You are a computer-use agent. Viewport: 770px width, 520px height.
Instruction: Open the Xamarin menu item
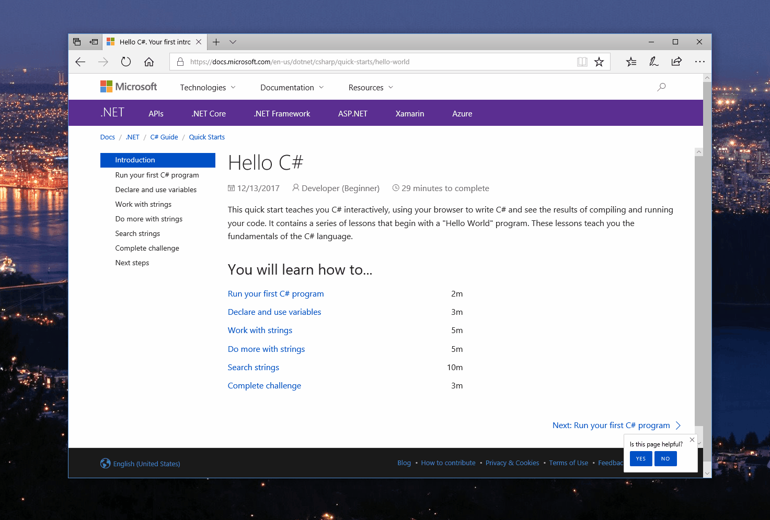[410, 114]
